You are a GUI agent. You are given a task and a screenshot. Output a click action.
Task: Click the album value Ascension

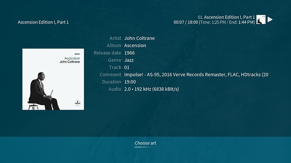(x=135, y=45)
